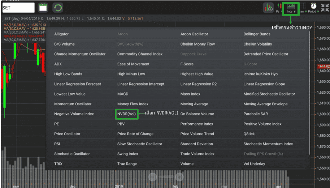Choose Moving Average Envelope
330x188 pixels.
coord(265,104)
